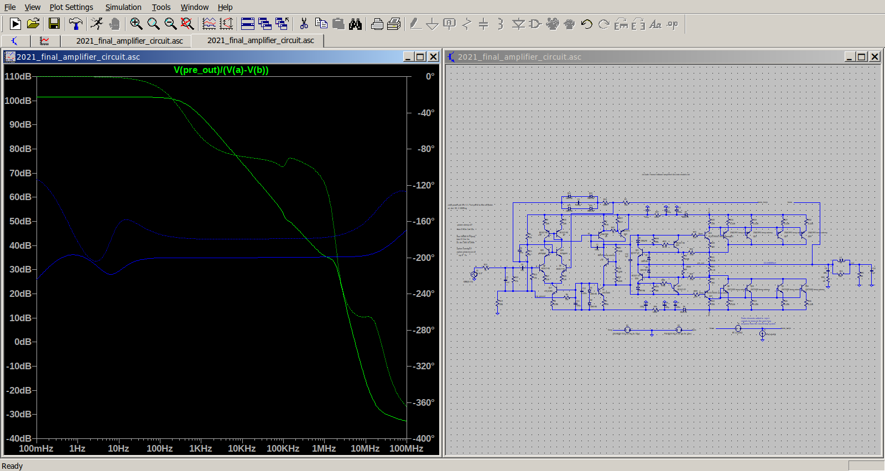885x471 pixels.
Task: Click the V(pre_out)/(V(a)-V(b)) trace label
Action: pyautogui.click(x=221, y=70)
